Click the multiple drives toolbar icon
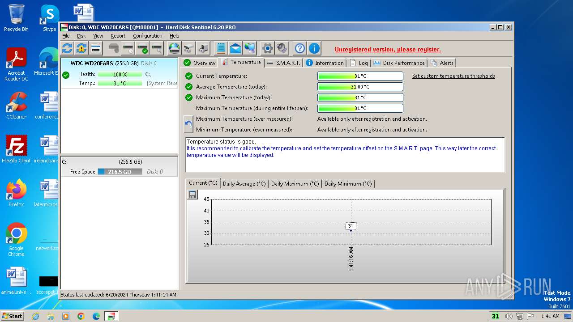 coord(188,48)
